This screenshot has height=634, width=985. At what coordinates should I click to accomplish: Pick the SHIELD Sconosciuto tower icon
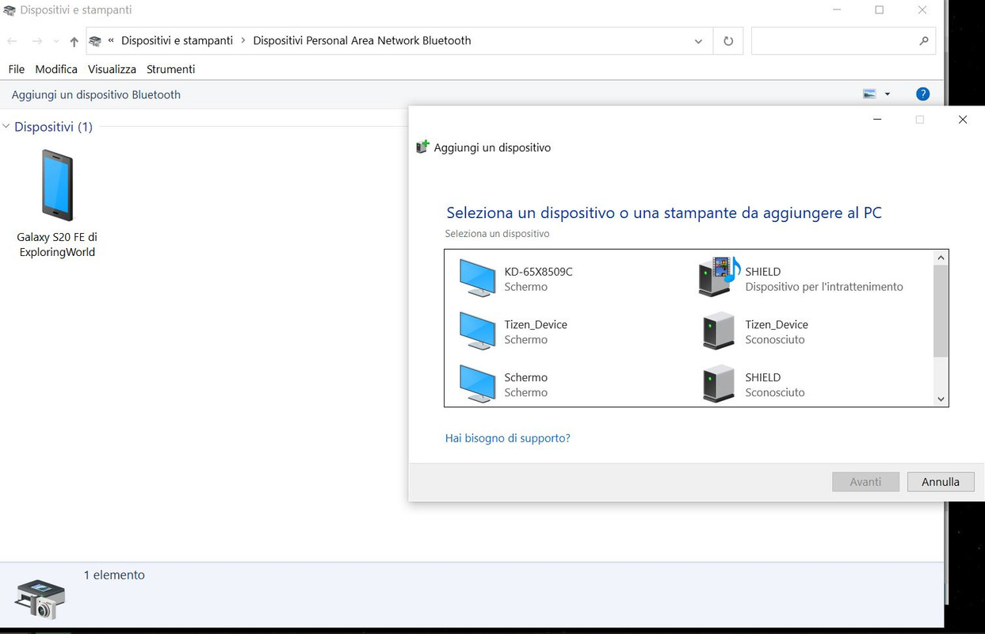719,384
